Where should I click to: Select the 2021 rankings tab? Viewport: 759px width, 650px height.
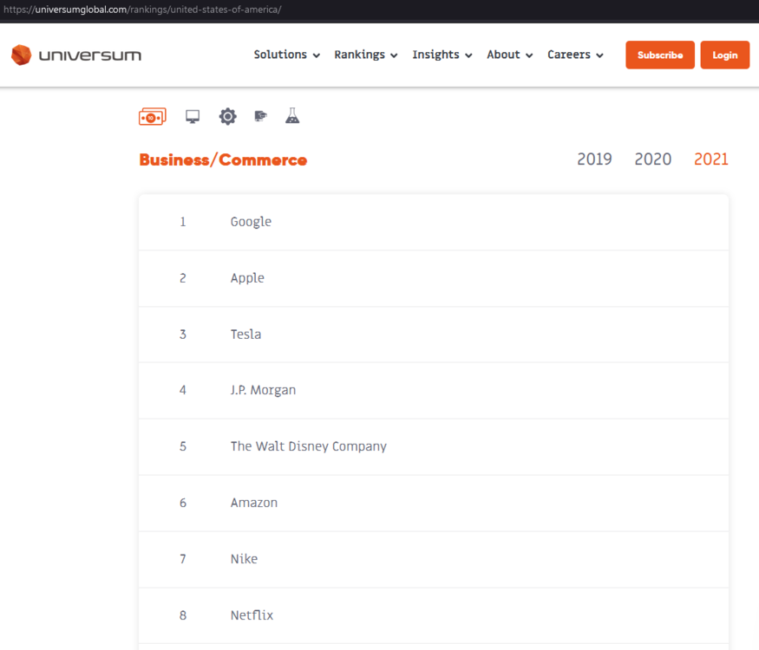click(710, 159)
